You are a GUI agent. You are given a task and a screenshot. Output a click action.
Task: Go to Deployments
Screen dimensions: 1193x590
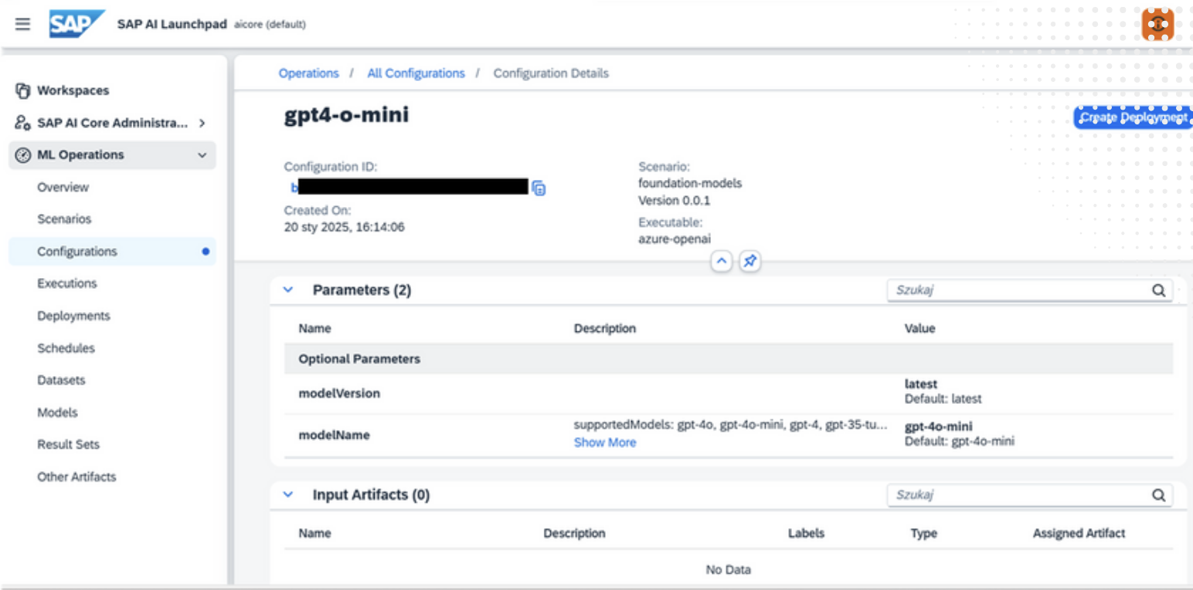tap(73, 316)
